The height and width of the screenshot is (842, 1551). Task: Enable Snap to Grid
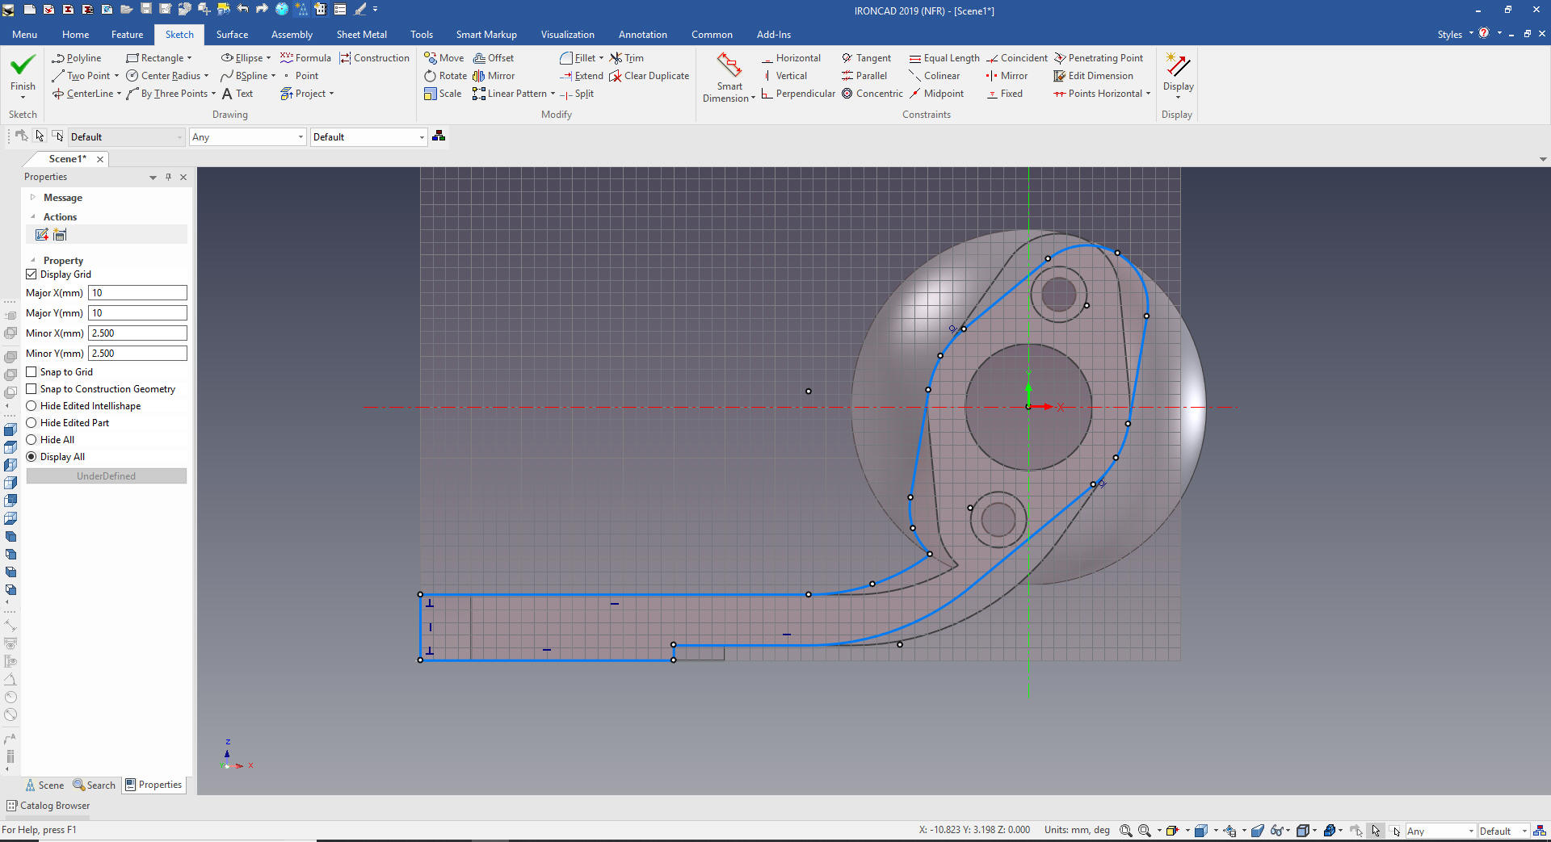32,372
